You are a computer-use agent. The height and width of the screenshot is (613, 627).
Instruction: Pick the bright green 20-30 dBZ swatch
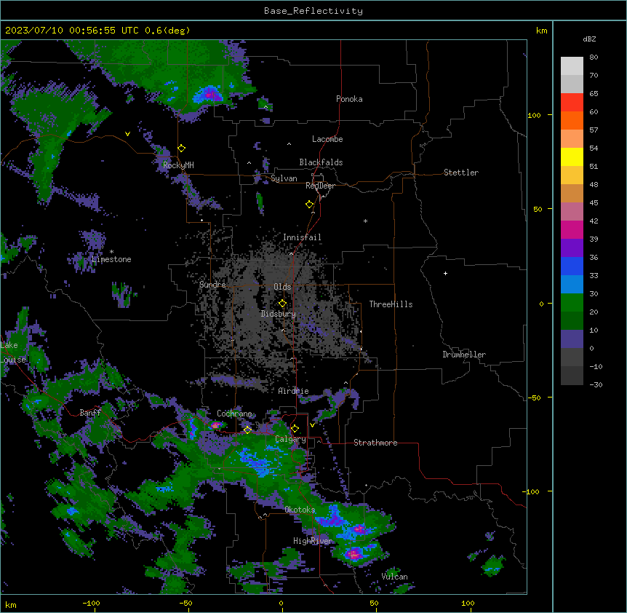tap(572, 303)
